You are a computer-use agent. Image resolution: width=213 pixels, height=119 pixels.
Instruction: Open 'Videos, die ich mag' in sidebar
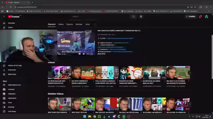[15, 65]
